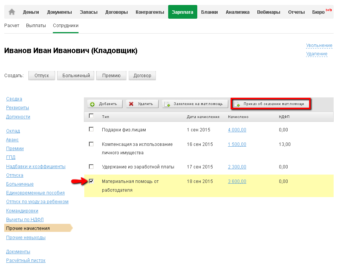
Task: Open the 3 600,00 accrued amount link
Action: (x=237, y=181)
